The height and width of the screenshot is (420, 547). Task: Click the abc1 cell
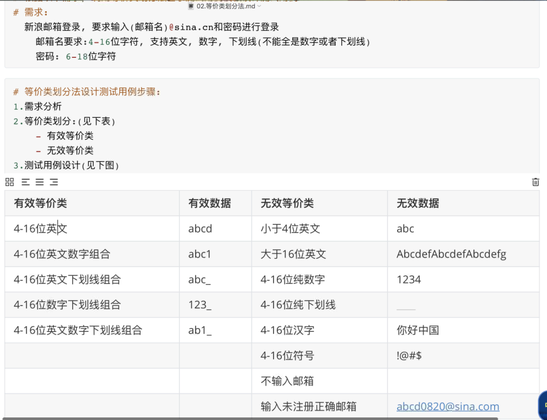[216, 254]
